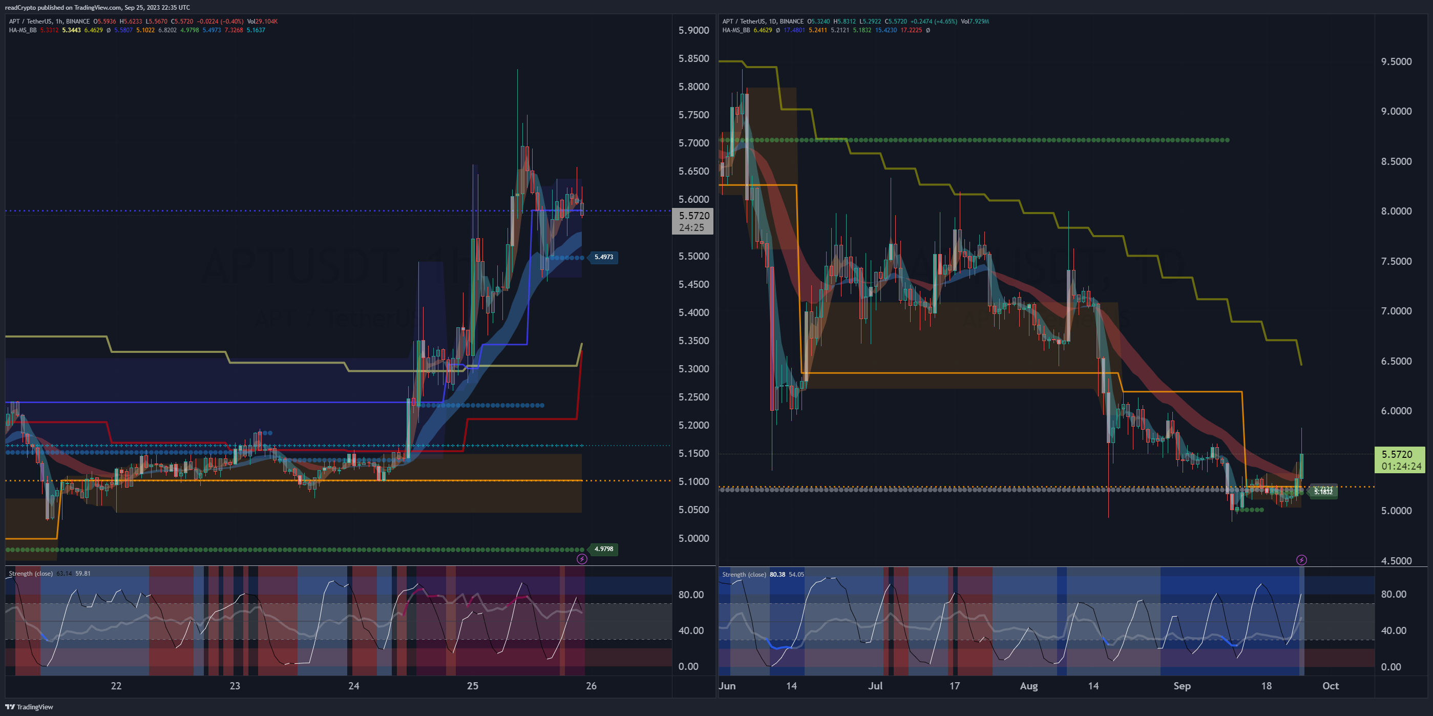1433x716 pixels.
Task: Click the 5.0000 label on the 1h price axis
Action: pos(693,538)
